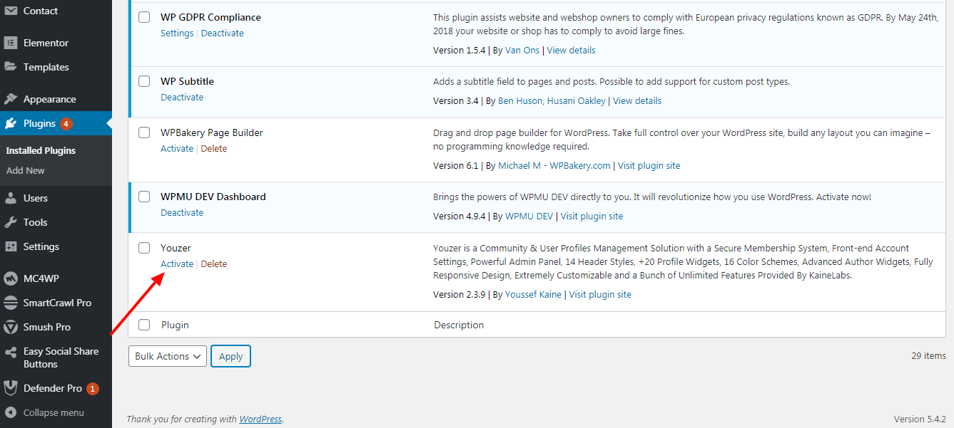Click the Smush Pro icon
Viewport: 954px width, 428px height.
[x=11, y=327]
